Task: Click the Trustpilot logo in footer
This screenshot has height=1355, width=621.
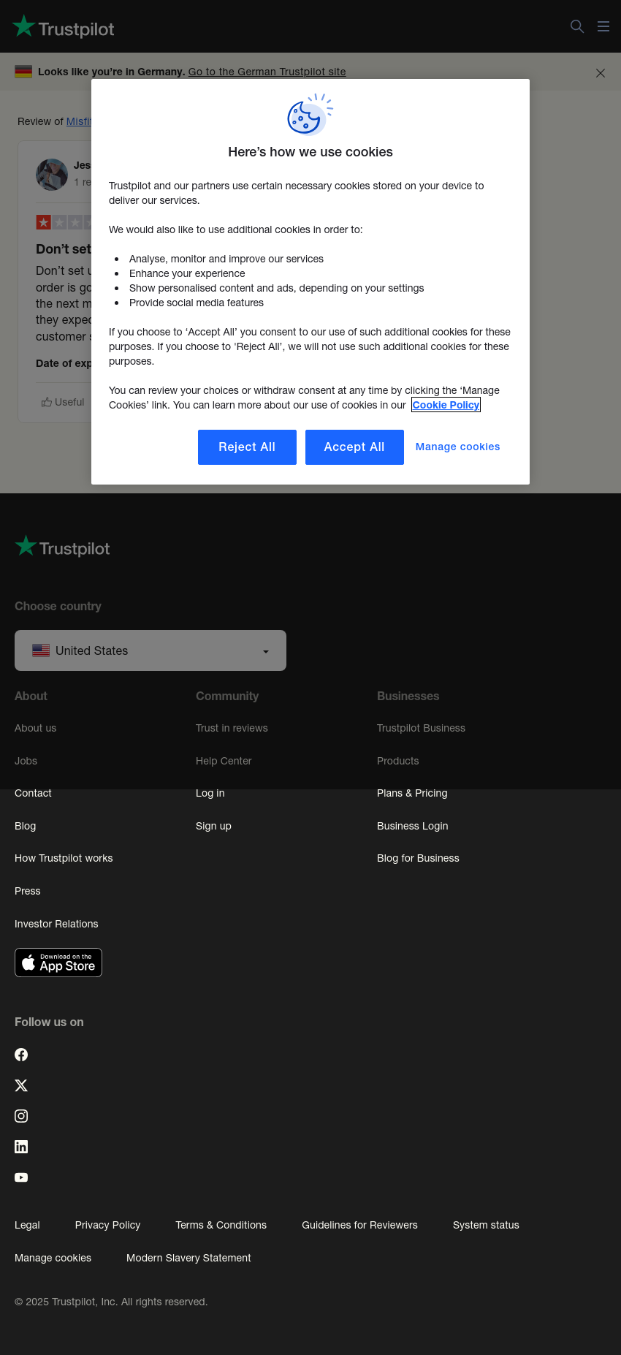Action: coord(62,547)
